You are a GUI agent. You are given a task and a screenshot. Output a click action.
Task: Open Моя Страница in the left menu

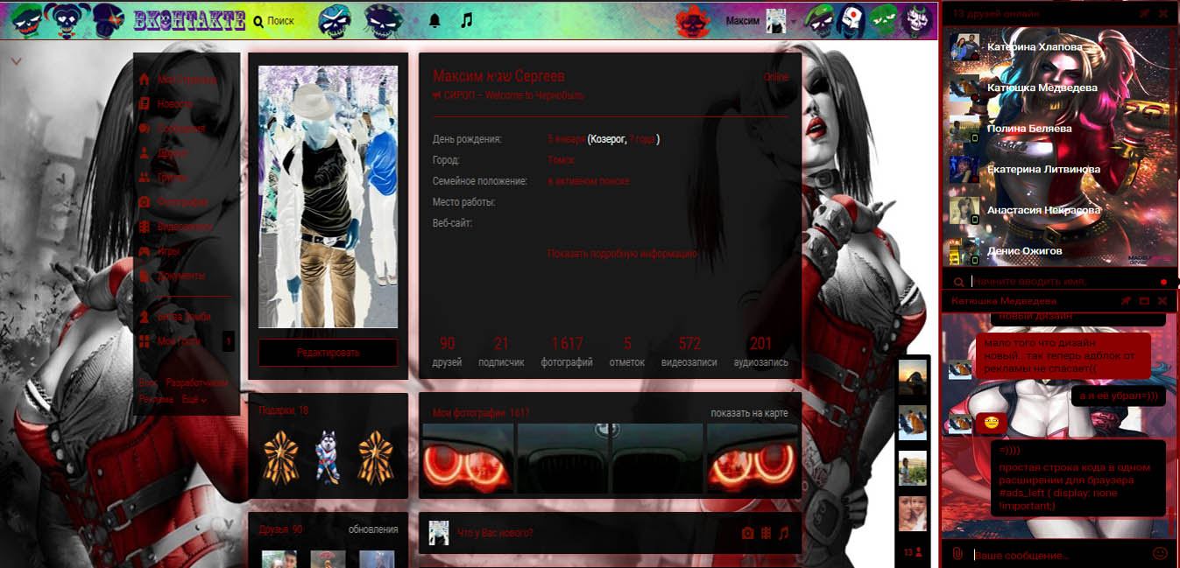point(179,80)
